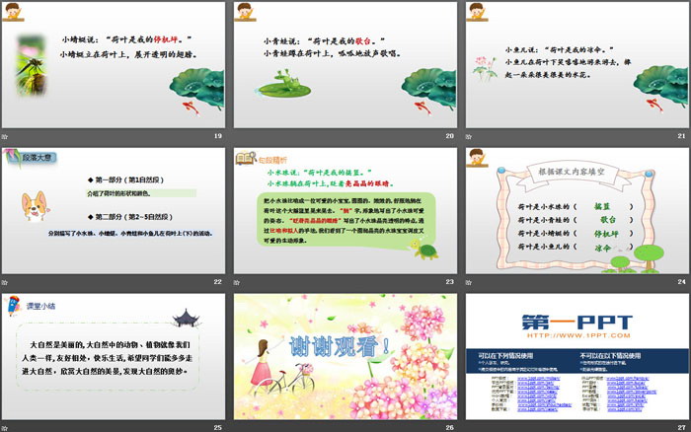Click the green tree graphic on slide 24

click(649, 257)
